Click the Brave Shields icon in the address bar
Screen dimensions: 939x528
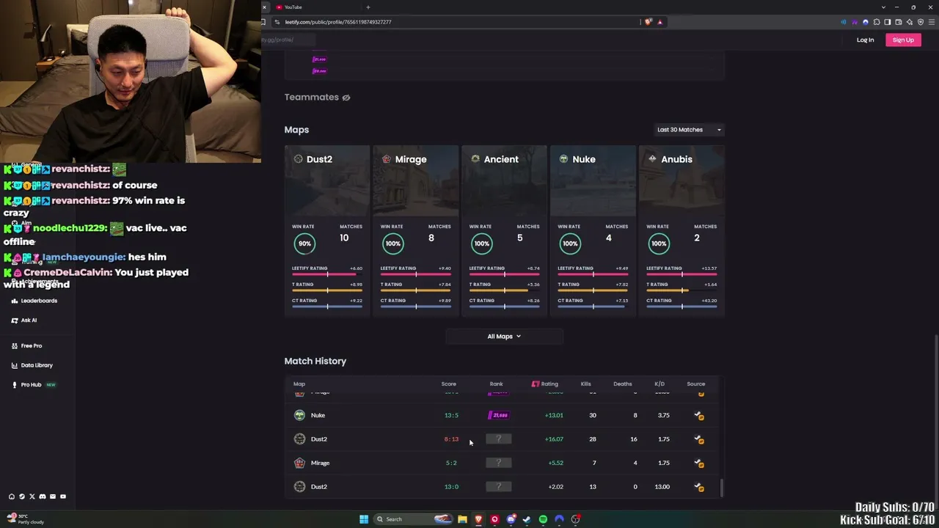(x=648, y=22)
